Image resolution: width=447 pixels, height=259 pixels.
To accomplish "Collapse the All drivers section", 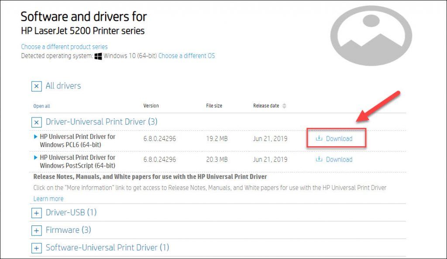I will [37, 86].
